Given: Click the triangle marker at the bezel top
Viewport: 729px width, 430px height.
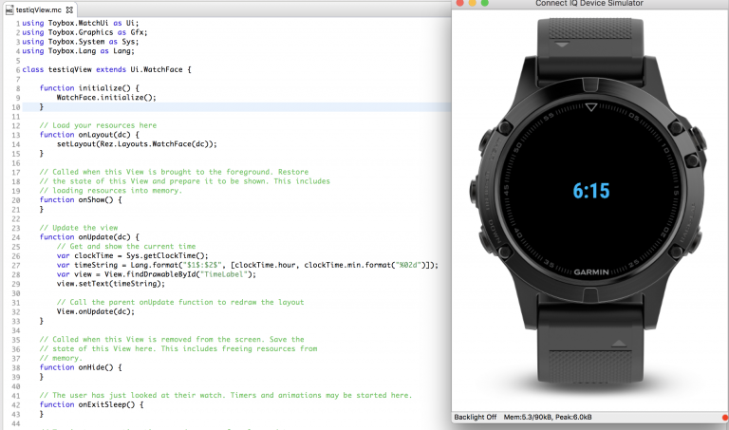Looking at the screenshot, I should 591,107.
